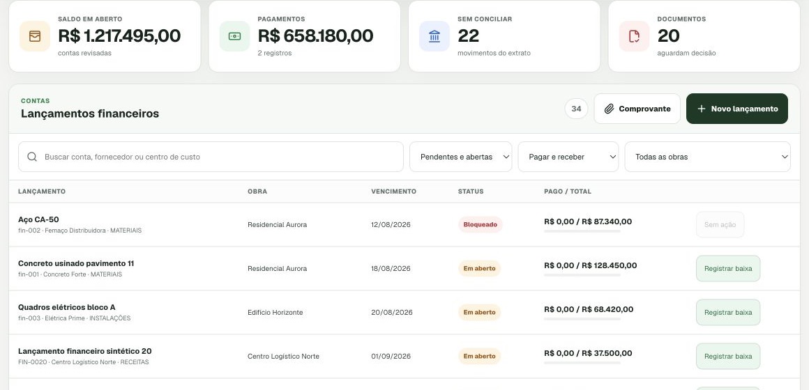Click the Lançamentos financeiros heading

click(90, 114)
